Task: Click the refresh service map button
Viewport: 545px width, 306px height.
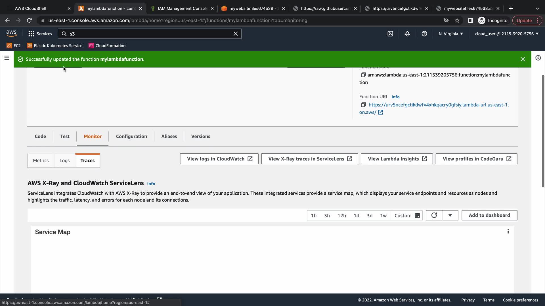Action: tap(434, 215)
